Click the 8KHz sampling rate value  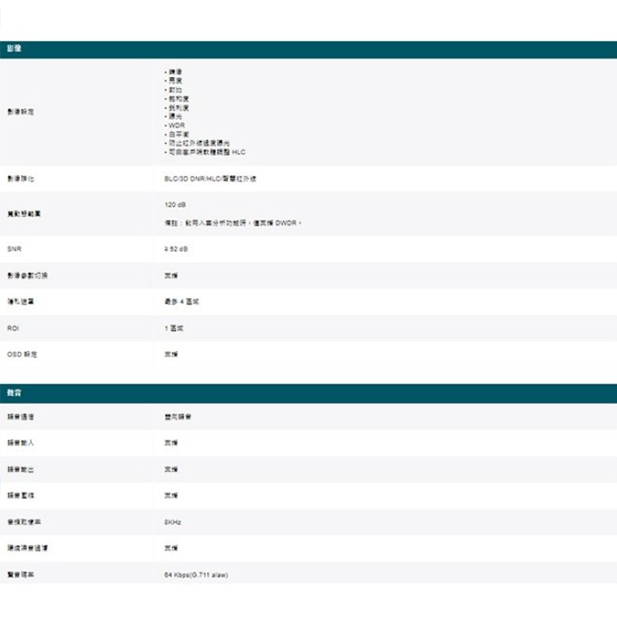(x=173, y=522)
